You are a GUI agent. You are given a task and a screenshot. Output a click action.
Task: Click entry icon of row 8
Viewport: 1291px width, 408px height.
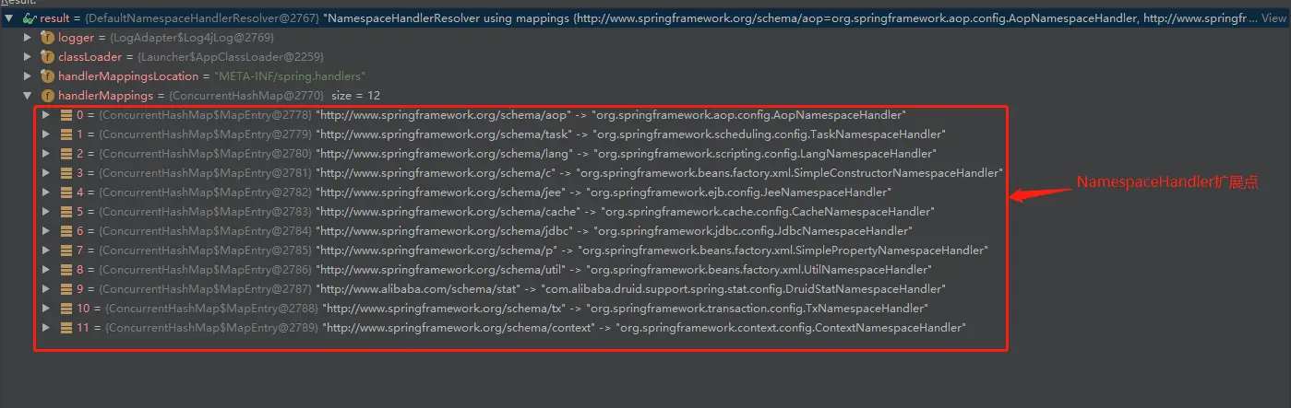[x=66, y=270]
